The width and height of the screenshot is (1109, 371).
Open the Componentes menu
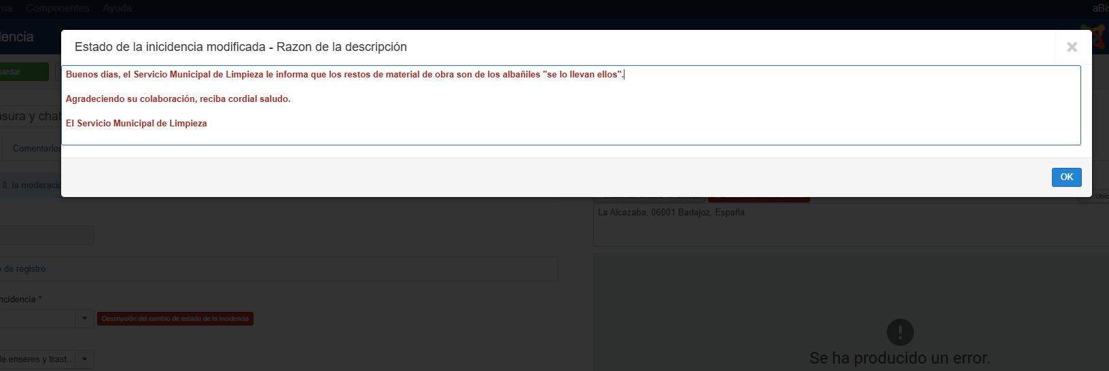pyautogui.click(x=58, y=8)
